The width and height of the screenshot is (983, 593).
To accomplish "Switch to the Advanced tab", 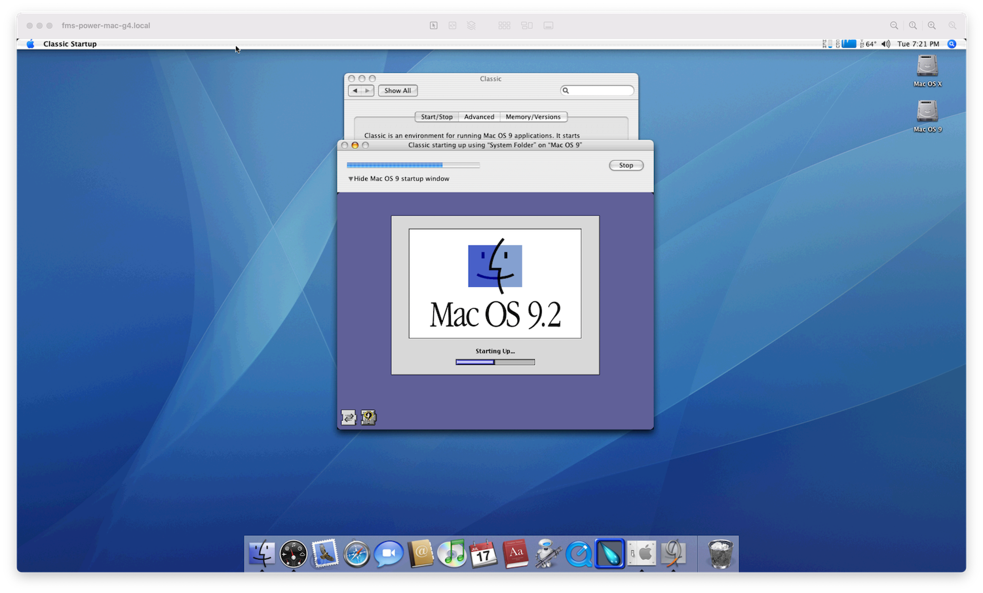I will point(479,117).
